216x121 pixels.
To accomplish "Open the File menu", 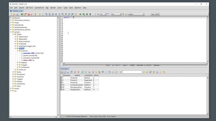I will pos(11,8).
